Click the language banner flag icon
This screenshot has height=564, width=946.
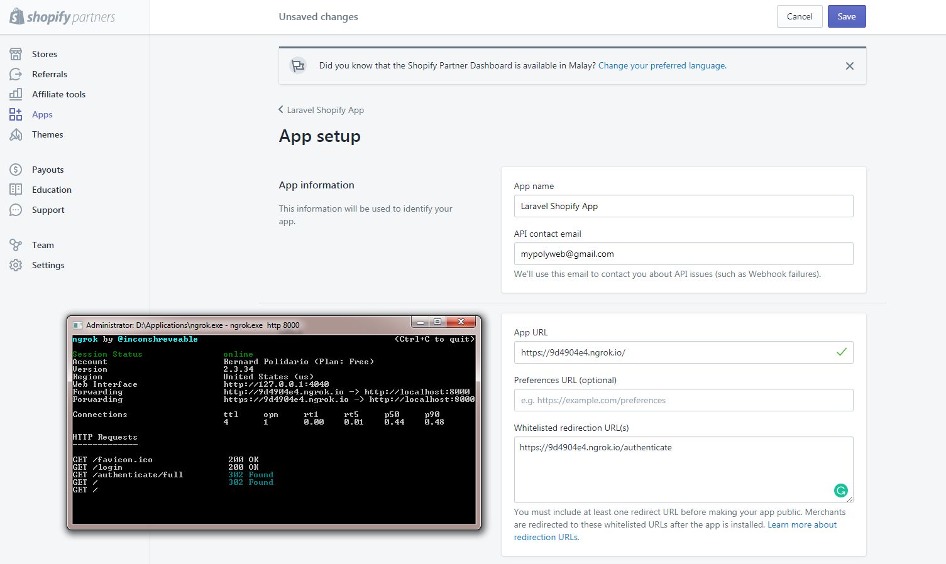298,65
